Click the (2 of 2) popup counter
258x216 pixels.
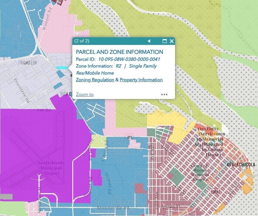[x=82, y=41]
